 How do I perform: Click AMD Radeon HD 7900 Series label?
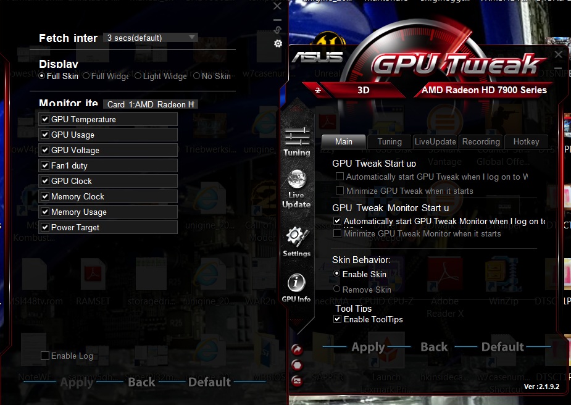[484, 90]
